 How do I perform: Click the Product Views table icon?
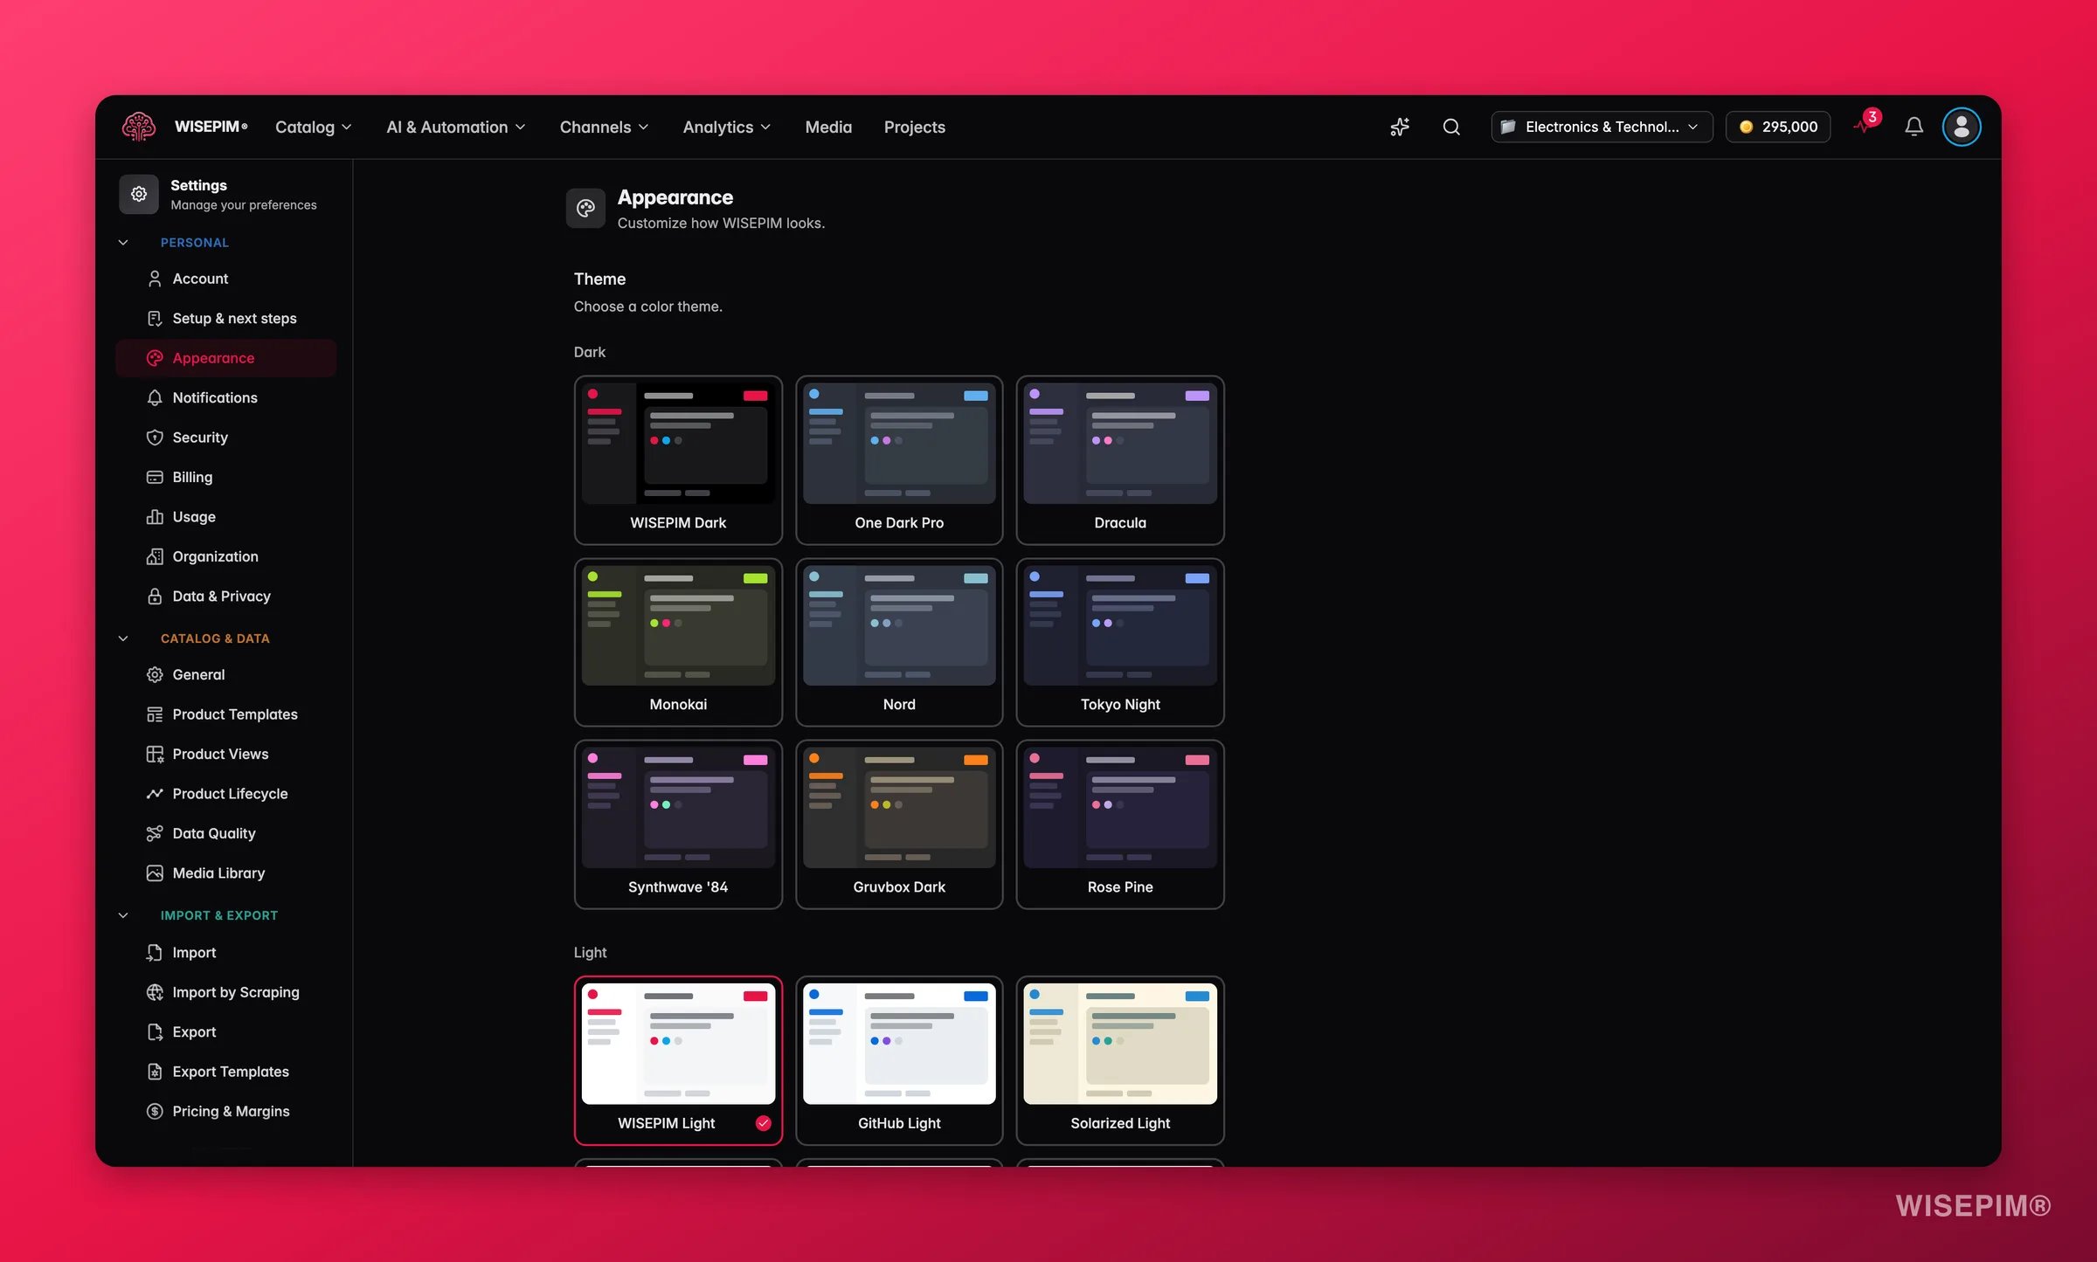pyautogui.click(x=155, y=754)
